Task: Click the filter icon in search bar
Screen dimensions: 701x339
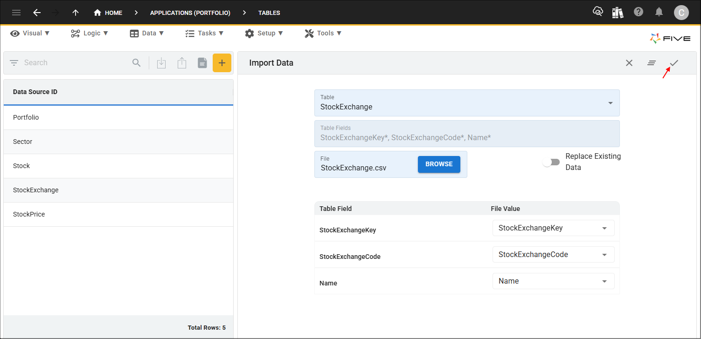Action: 14,63
